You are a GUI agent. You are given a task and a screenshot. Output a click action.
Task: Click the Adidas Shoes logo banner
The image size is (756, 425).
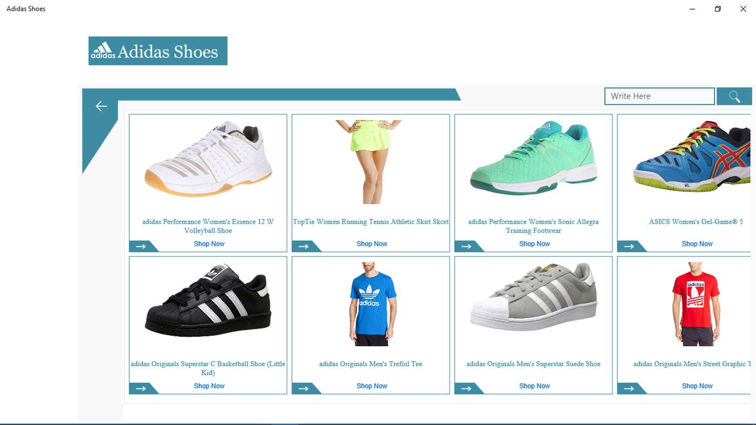coord(158,51)
